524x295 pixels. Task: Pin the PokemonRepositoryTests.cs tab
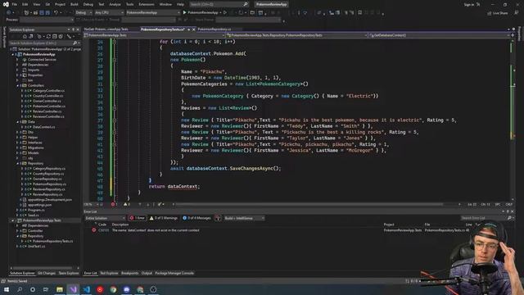pos(189,29)
